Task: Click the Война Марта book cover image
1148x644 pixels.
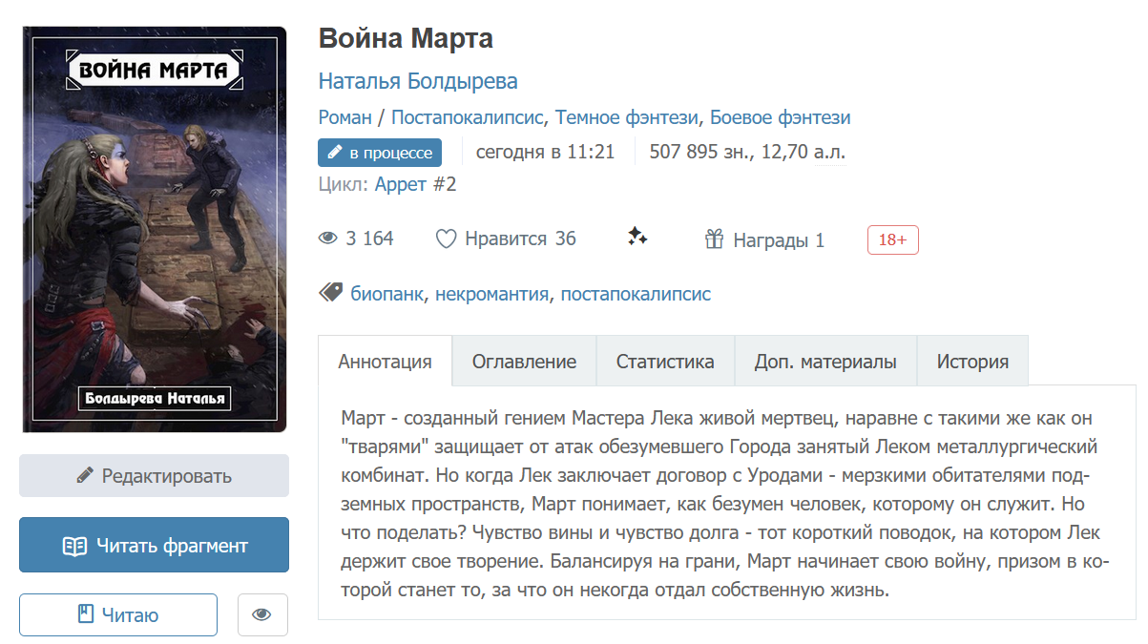Action: tap(155, 229)
